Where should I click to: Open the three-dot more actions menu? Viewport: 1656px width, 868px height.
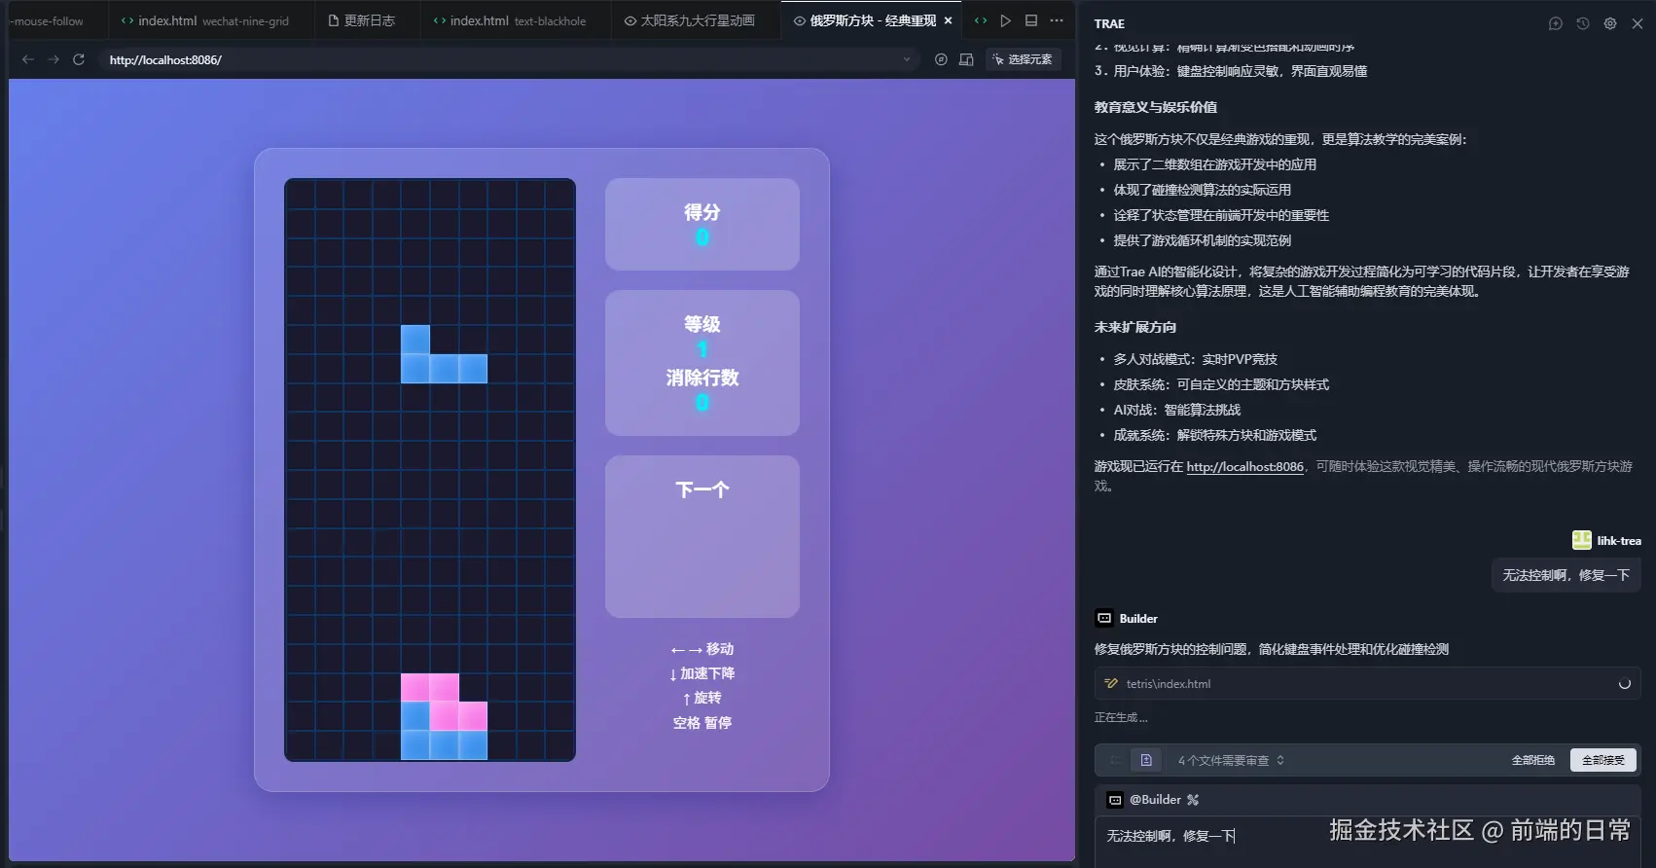(x=1057, y=20)
